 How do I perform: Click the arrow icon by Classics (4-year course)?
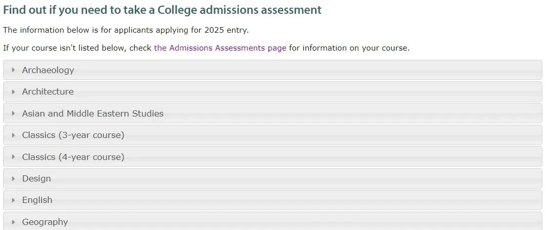[13, 157]
